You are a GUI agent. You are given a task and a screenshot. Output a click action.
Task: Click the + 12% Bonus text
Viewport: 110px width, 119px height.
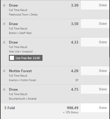pos(71,112)
